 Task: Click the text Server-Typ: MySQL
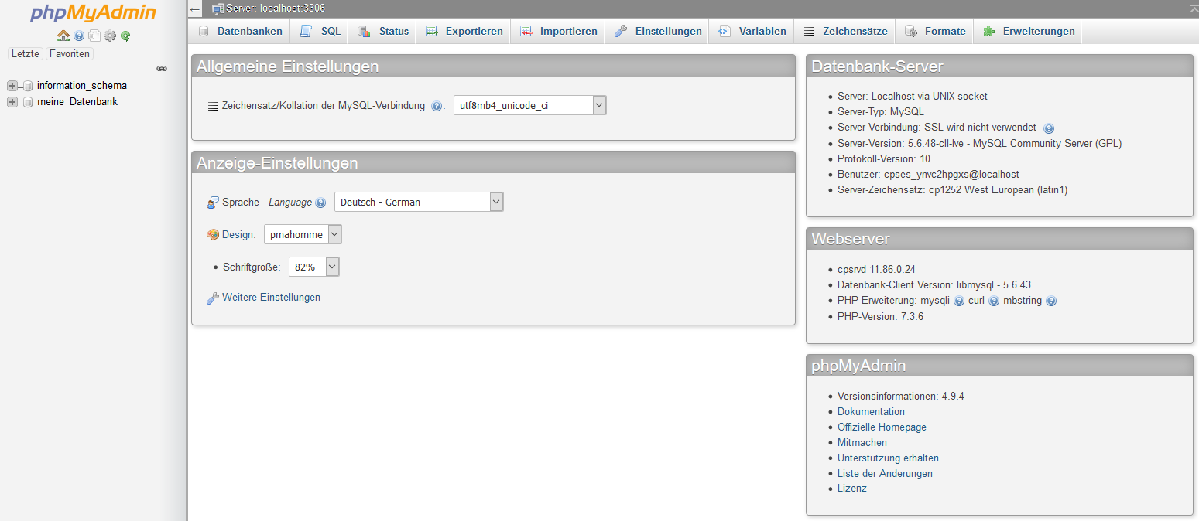881,112
